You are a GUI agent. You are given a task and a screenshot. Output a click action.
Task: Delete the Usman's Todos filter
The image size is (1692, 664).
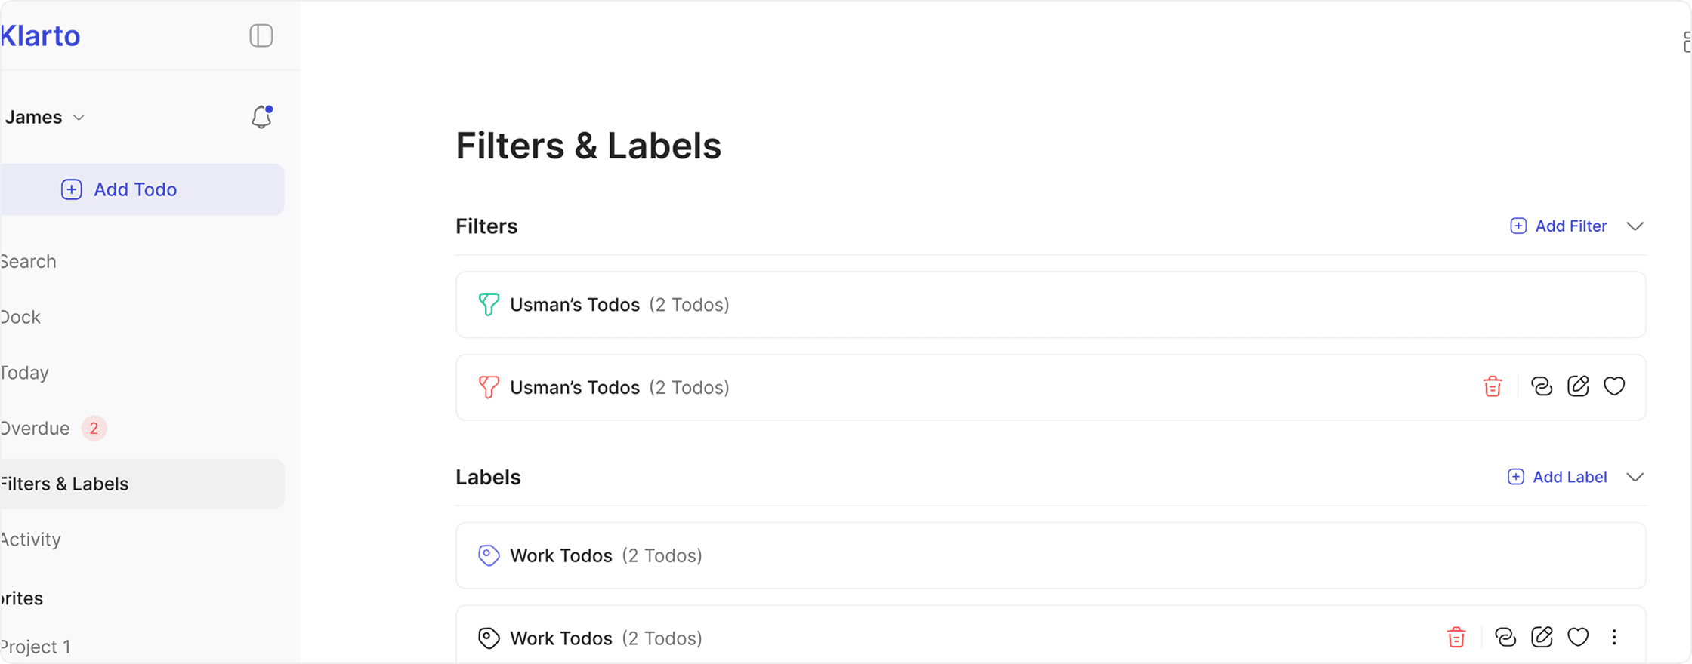pos(1492,386)
